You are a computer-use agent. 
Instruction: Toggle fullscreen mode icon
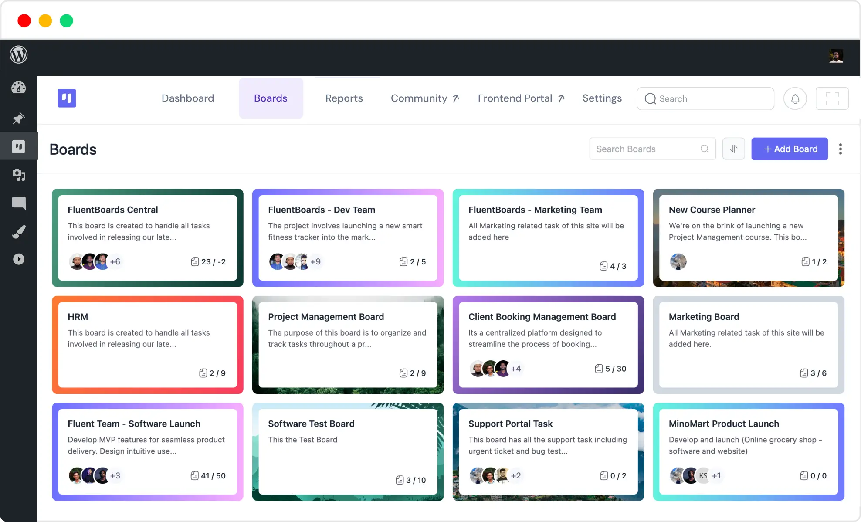coord(832,99)
